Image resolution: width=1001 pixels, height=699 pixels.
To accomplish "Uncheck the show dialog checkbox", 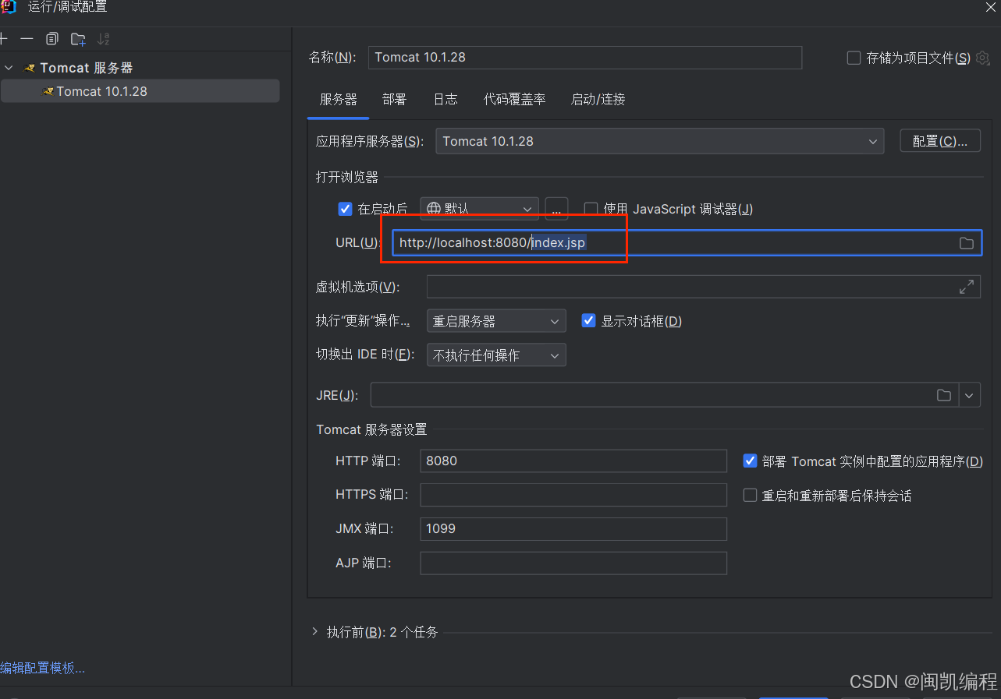I will coord(589,321).
